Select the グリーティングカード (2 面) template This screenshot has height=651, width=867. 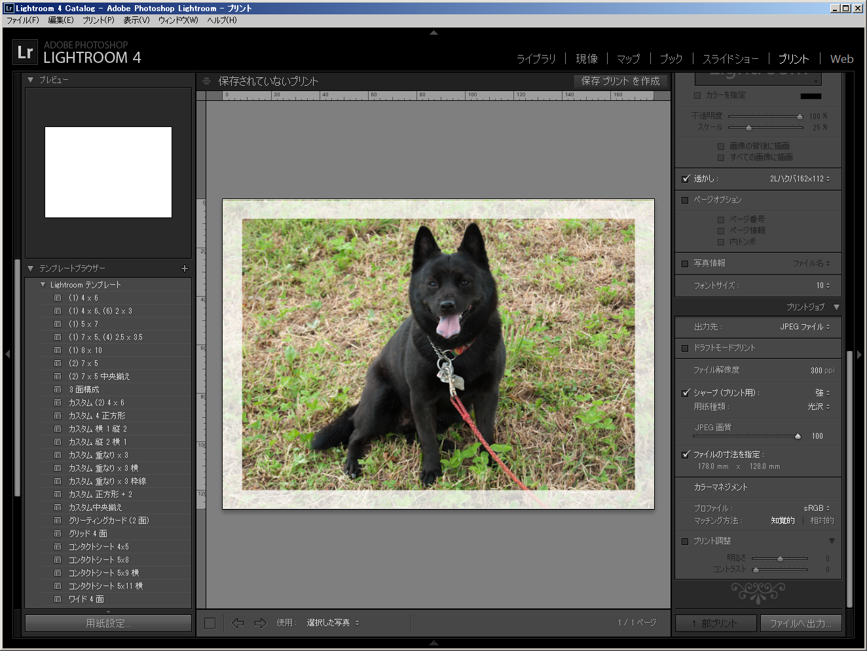tap(109, 521)
